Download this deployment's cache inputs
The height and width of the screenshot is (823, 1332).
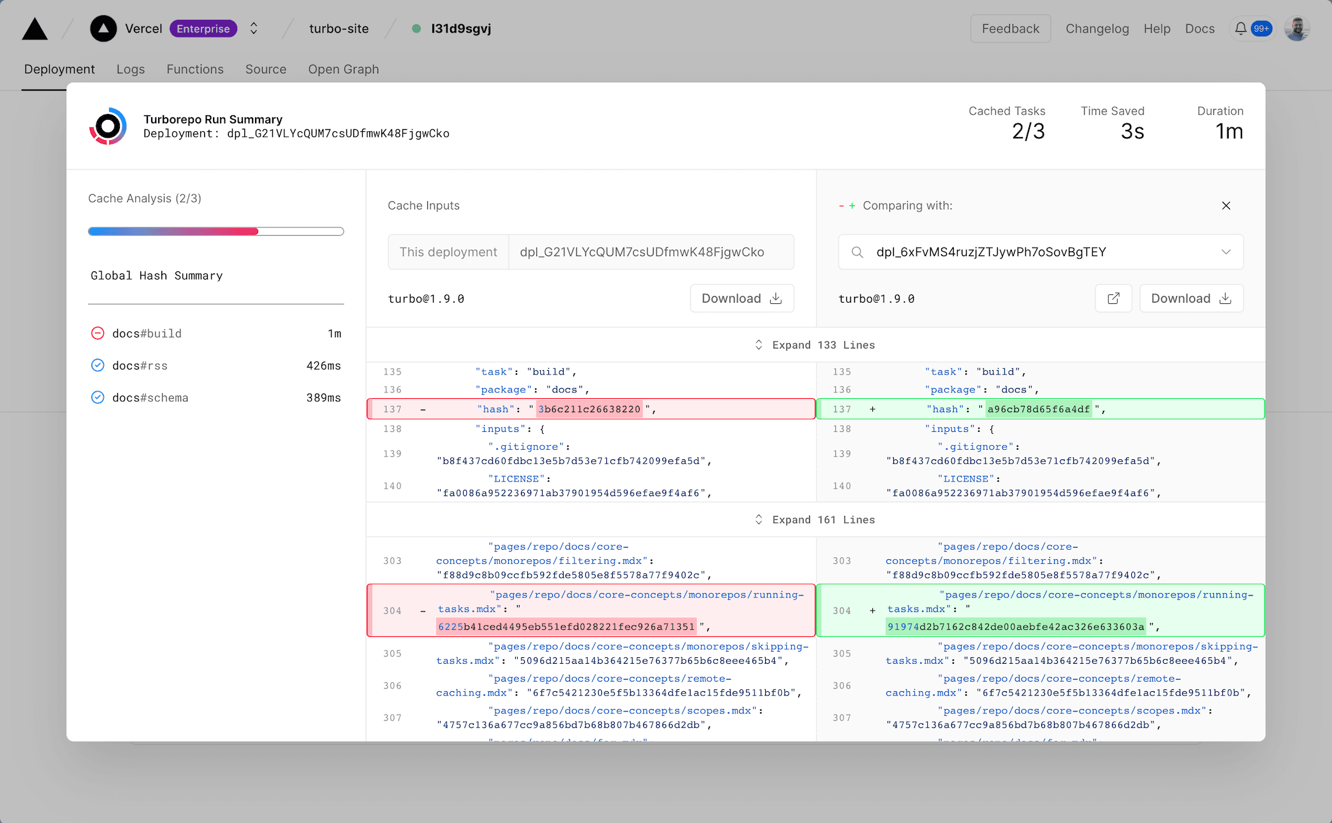742,299
